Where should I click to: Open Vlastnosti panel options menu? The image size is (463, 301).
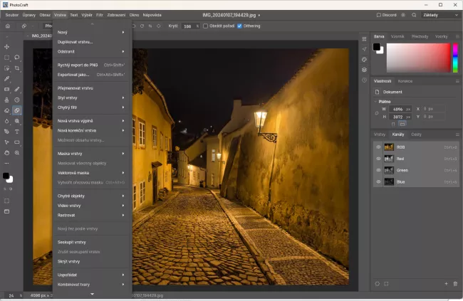457,81
